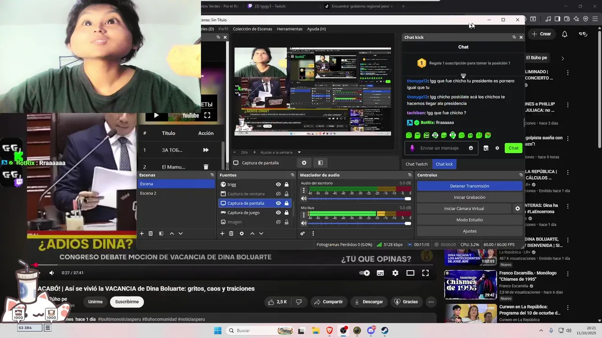Move source down in Fuentes panel
The width and height of the screenshot is (602, 338).
[261, 233]
